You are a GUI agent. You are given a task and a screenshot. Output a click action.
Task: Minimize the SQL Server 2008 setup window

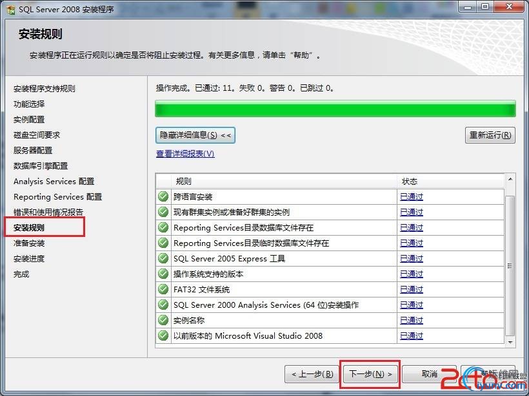coord(468,7)
